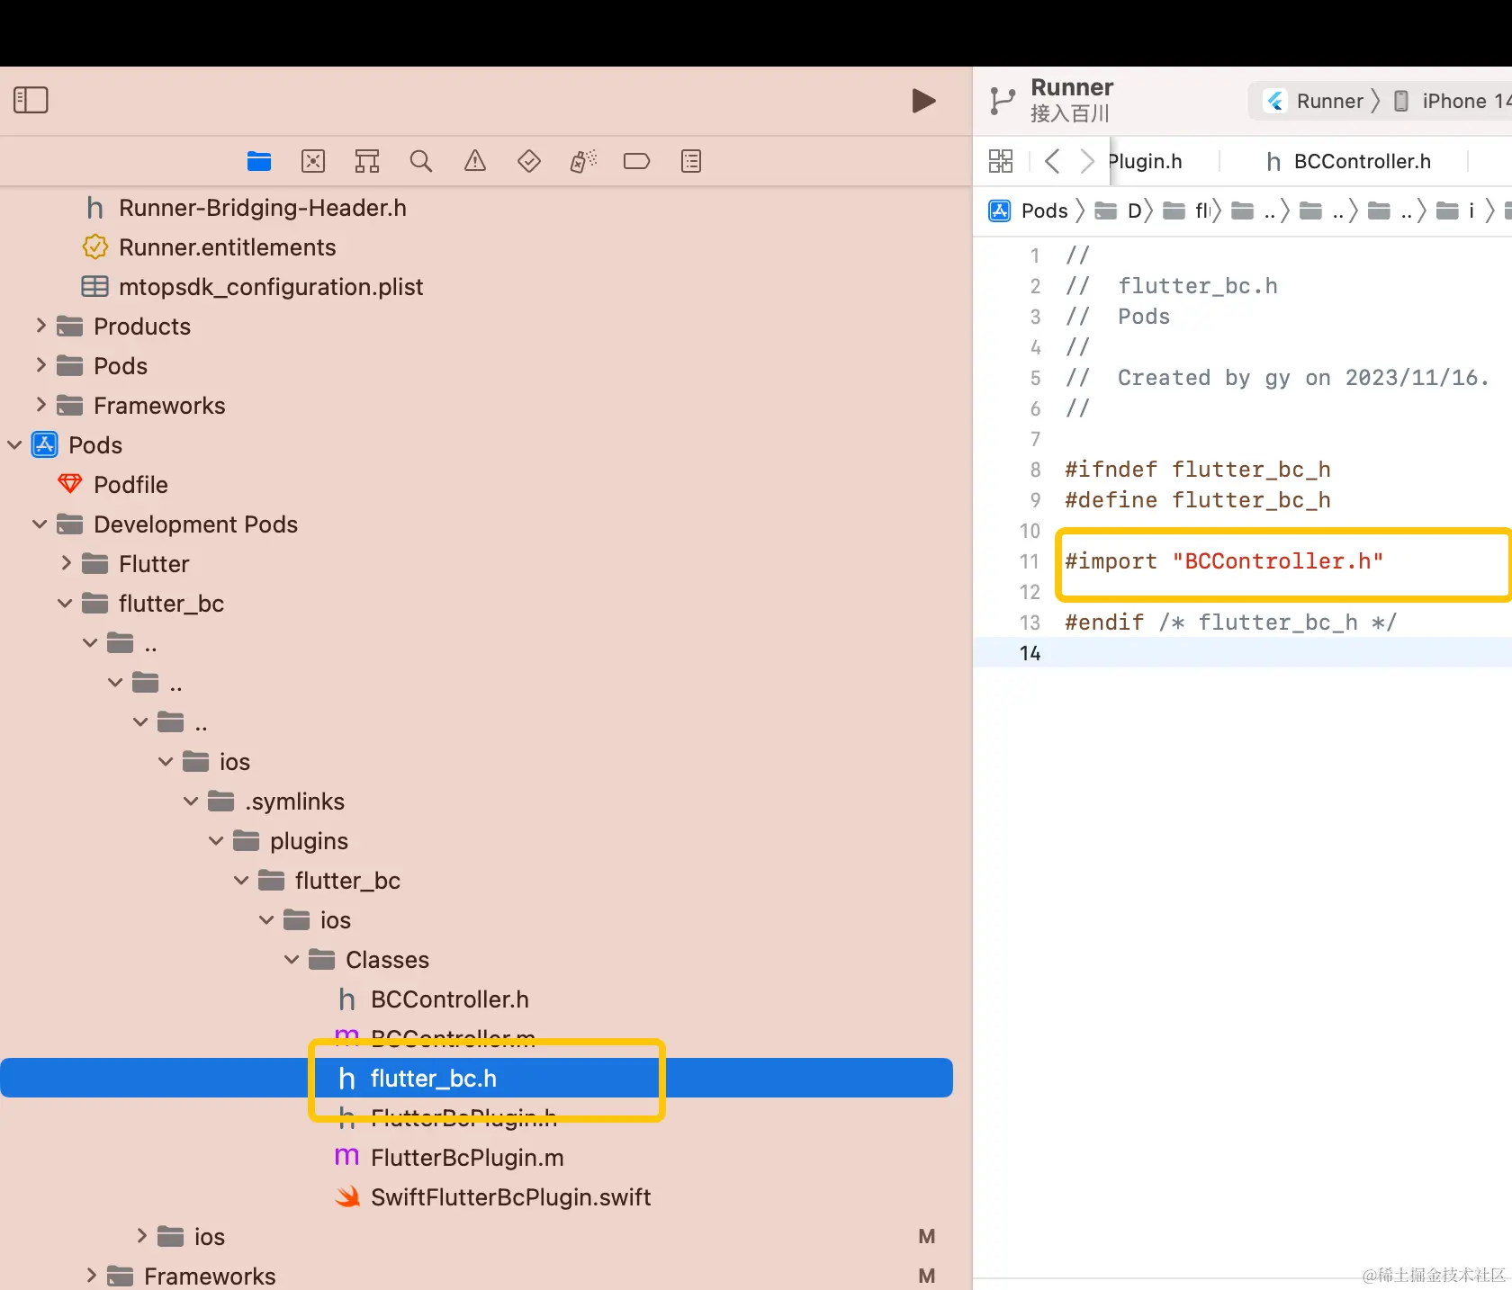Select mtopsdk_configuration.plist file

[270, 287]
